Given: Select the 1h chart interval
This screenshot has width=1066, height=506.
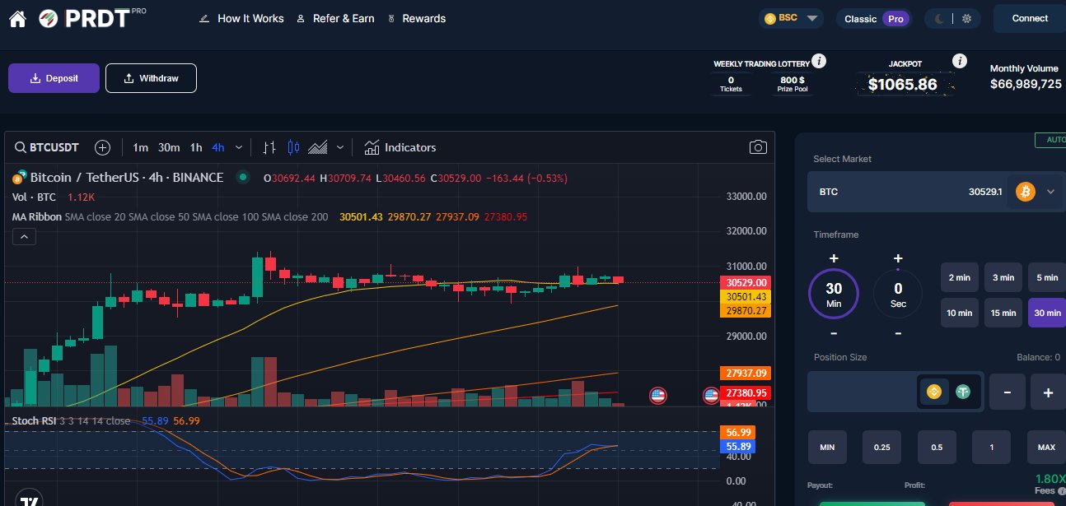Looking at the screenshot, I should [196, 147].
